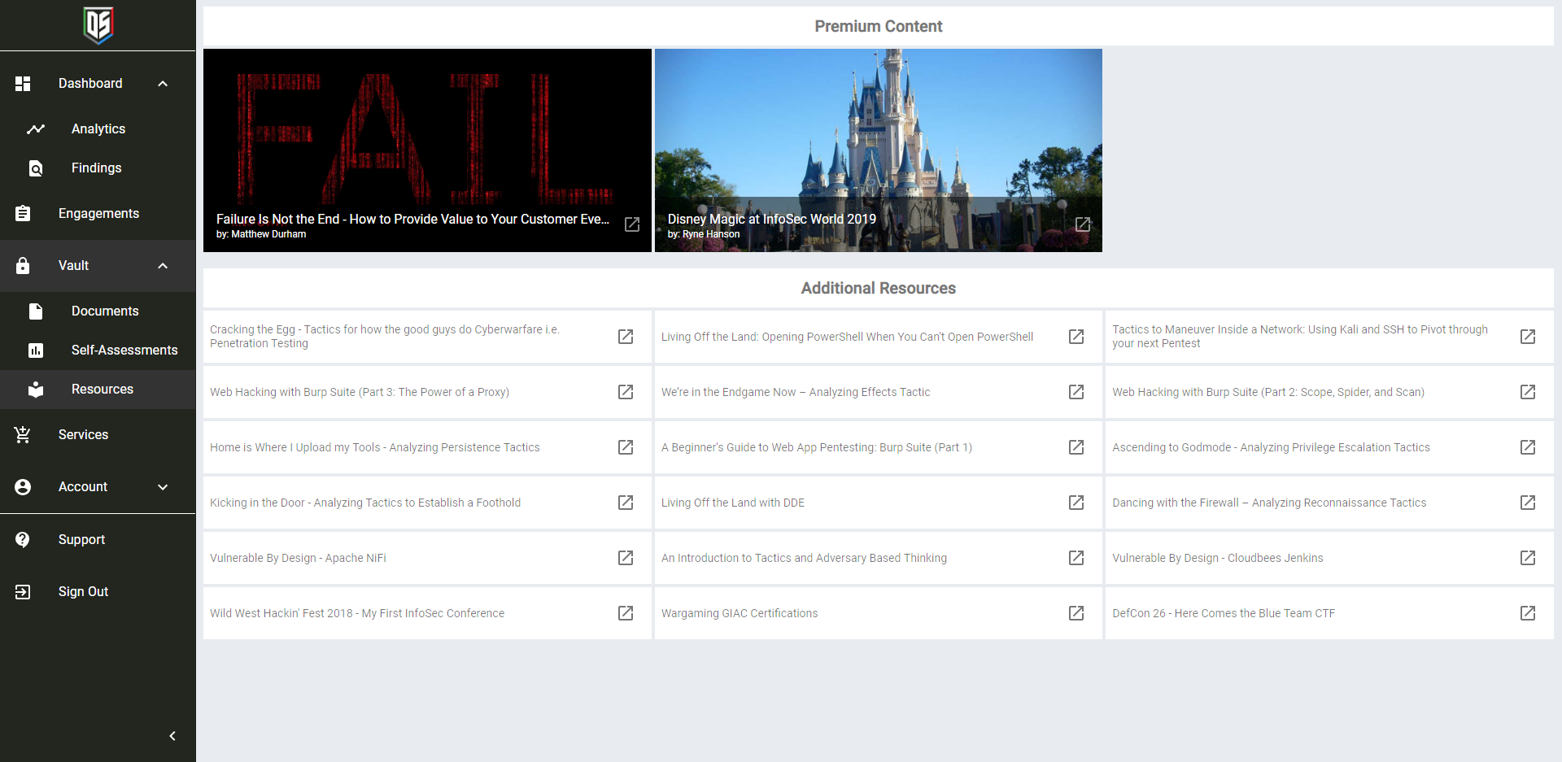This screenshot has width=1562, height=762.
Task: Open 'Living Off the Land with DDE' title
Action: pos(733,503)
